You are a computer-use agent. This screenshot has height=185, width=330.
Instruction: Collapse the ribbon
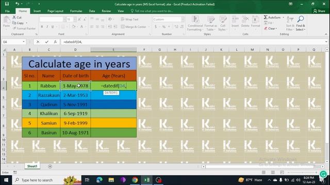(326, 34)
